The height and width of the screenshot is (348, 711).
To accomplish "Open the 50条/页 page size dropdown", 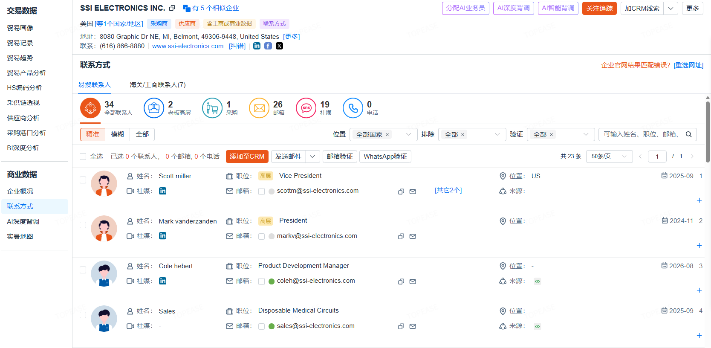I will (609, 157).
